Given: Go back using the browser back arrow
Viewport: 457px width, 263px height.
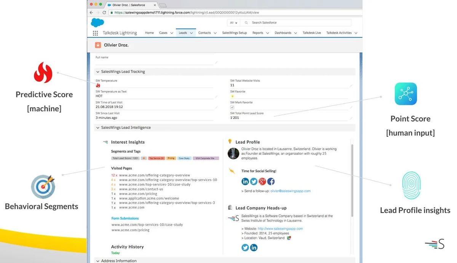Looking at the screenshot, I should pos(91,12).
